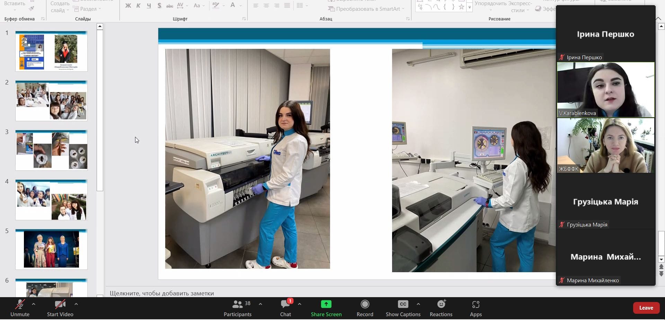The height and width of the screenshot is (320, 665).
Task: Open video options arrow next to Start Video
Action: click(76, 304)
